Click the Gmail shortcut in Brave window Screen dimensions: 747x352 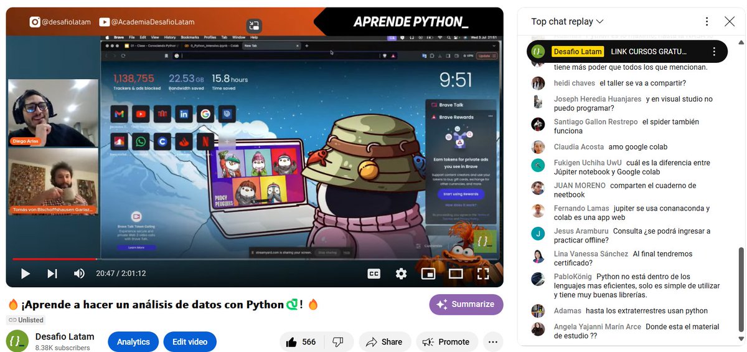[x=119, y=114]
